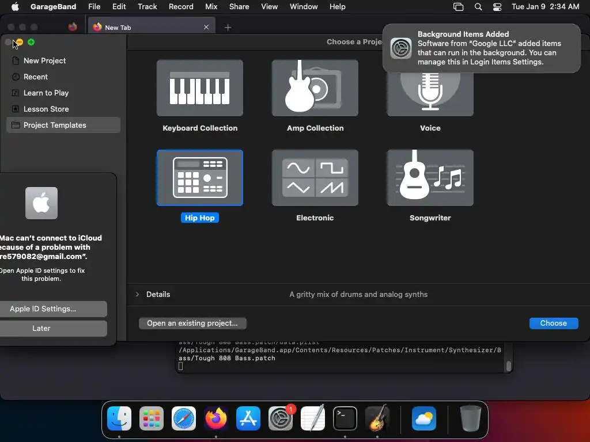Open the Track menu

pyautogui.click(x=147, y=7)
